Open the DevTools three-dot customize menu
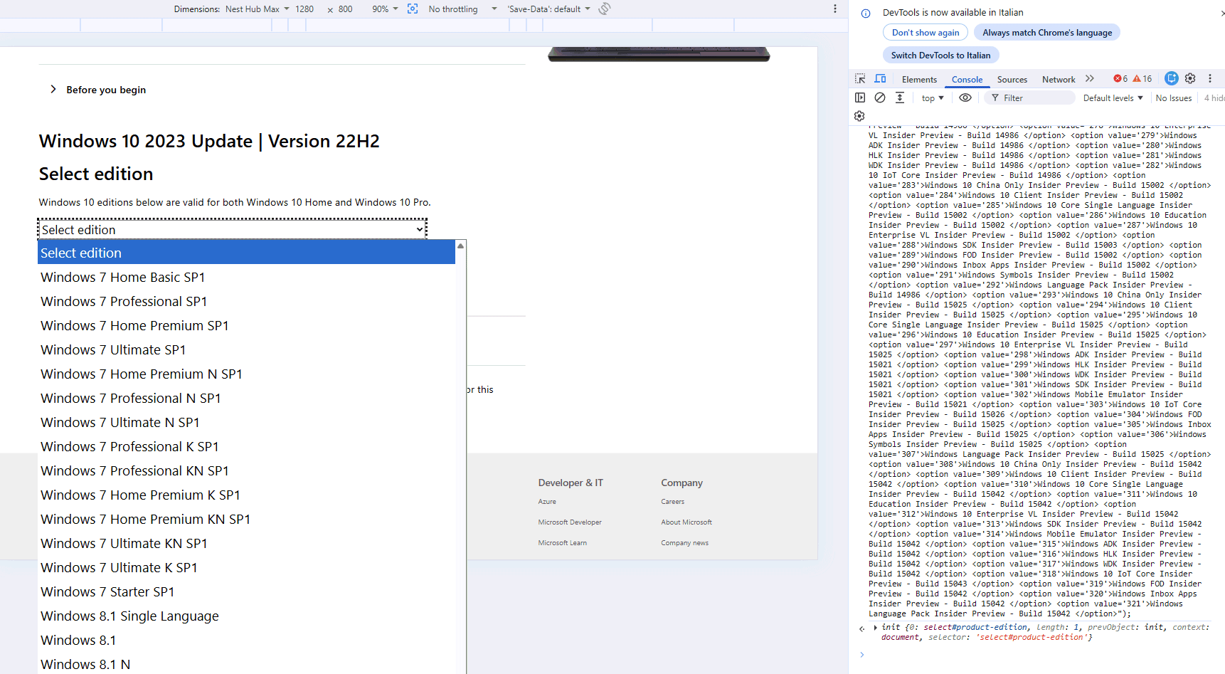The width and height of the screenshot is (1225, 674). [x=1209, y=78]
